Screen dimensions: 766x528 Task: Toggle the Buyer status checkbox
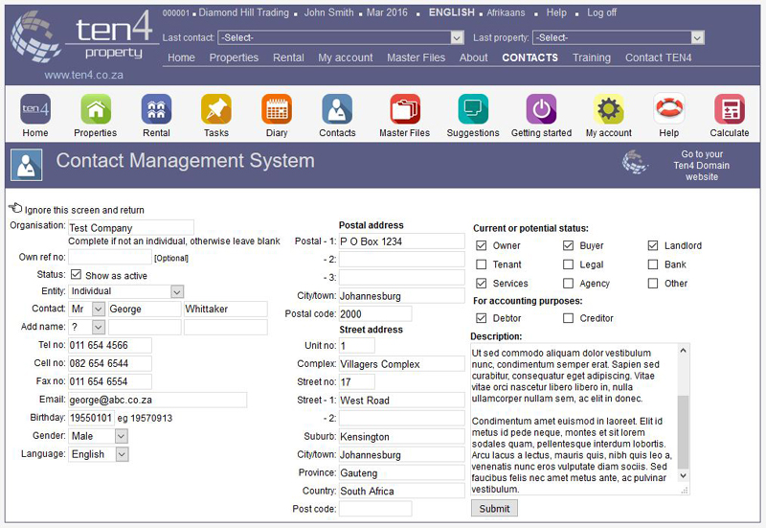(x=568, y=245)
